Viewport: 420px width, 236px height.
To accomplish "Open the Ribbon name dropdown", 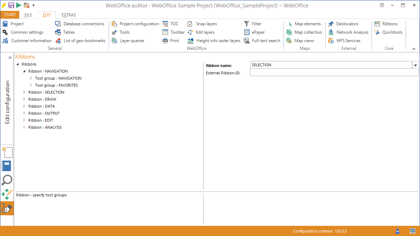I will pyautogui.click(x=415, y=65).
